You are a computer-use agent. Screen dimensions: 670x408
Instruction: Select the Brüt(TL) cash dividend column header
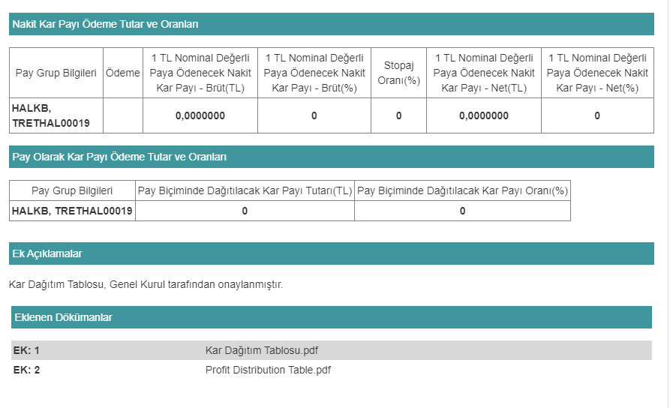[x=200, y=73]
